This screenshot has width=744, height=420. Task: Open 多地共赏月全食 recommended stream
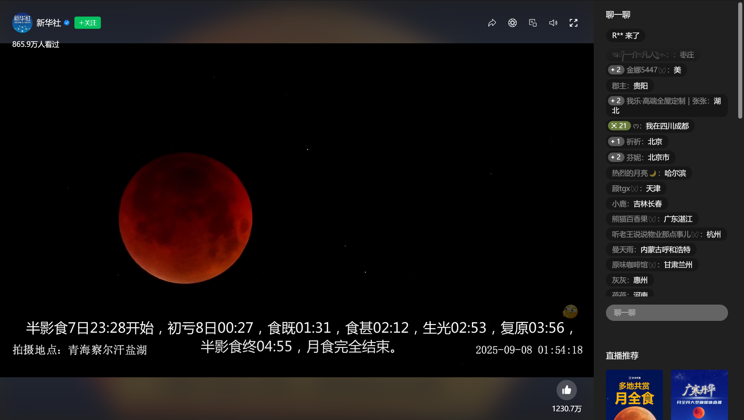[x=634, y=395]
